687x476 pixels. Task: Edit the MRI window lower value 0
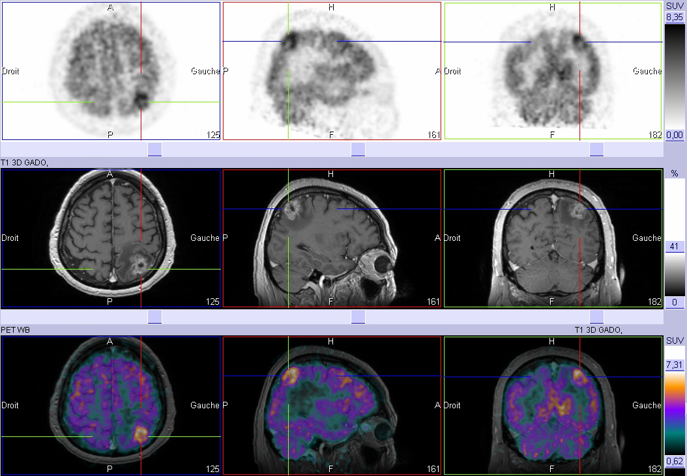point(675,302)
